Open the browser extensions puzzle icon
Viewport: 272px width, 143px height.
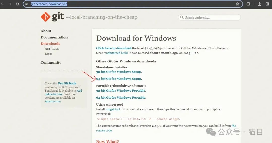click(248, 4)
